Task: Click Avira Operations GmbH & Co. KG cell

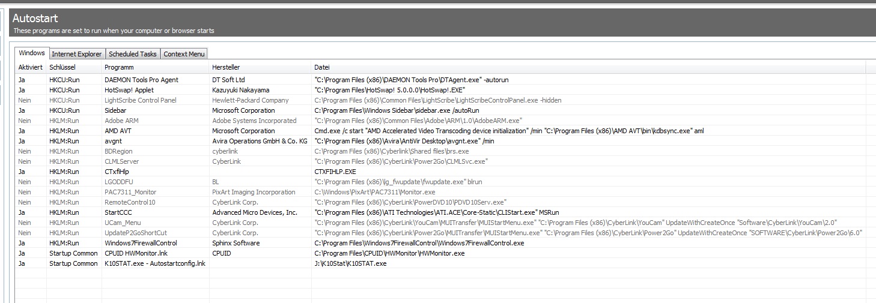Action: coord(260,141)
